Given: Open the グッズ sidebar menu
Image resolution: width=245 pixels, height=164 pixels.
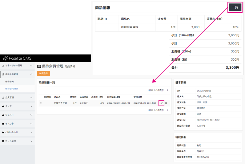Looking at the screenshot, I should [17, 106].
